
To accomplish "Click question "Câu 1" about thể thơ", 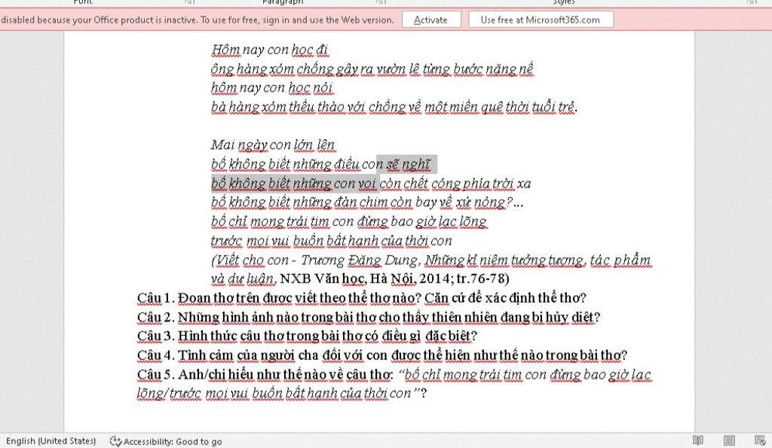I will [362, 298].
